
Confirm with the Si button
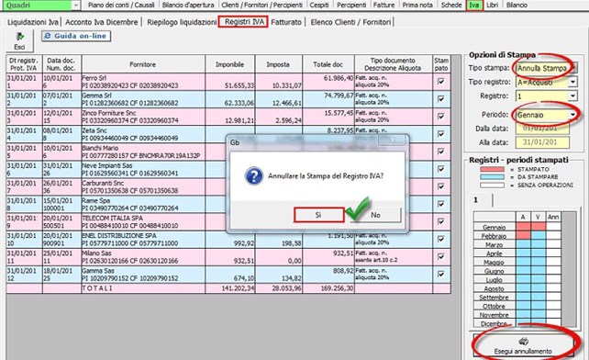pos(319,215)
